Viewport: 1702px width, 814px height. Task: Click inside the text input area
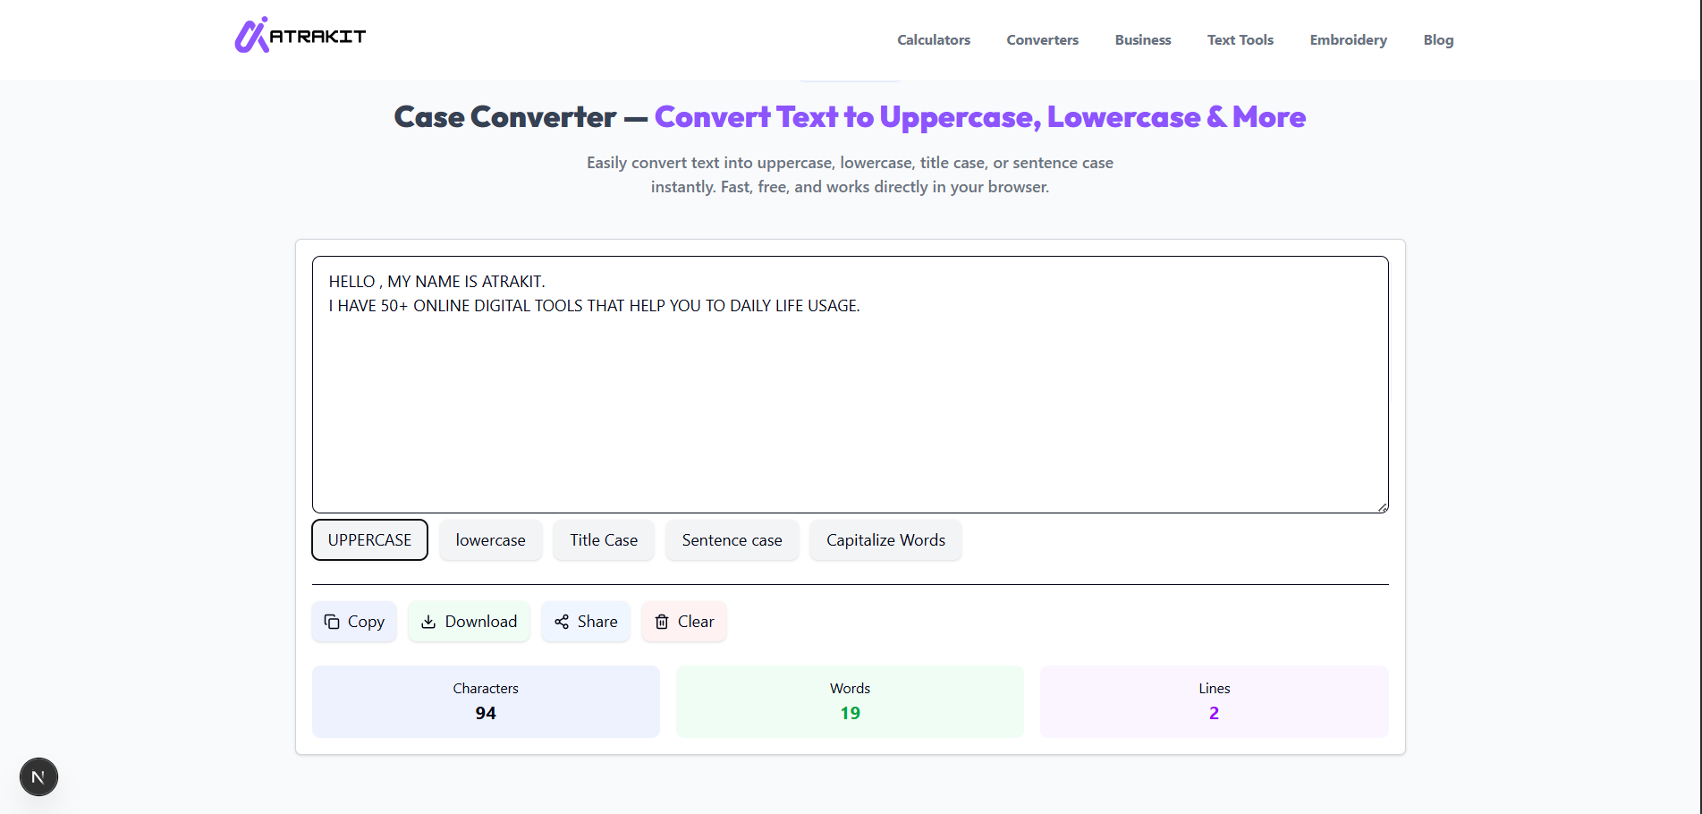click(850, 385)
